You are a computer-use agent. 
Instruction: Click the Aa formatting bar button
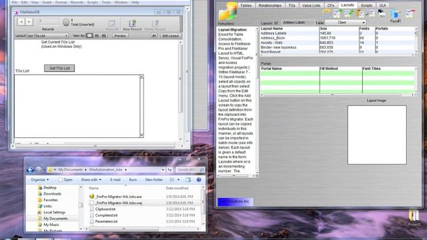coord(154,35)
